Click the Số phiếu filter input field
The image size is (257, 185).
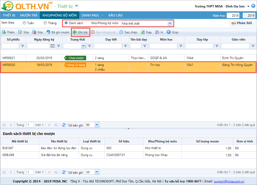point(10,46)
